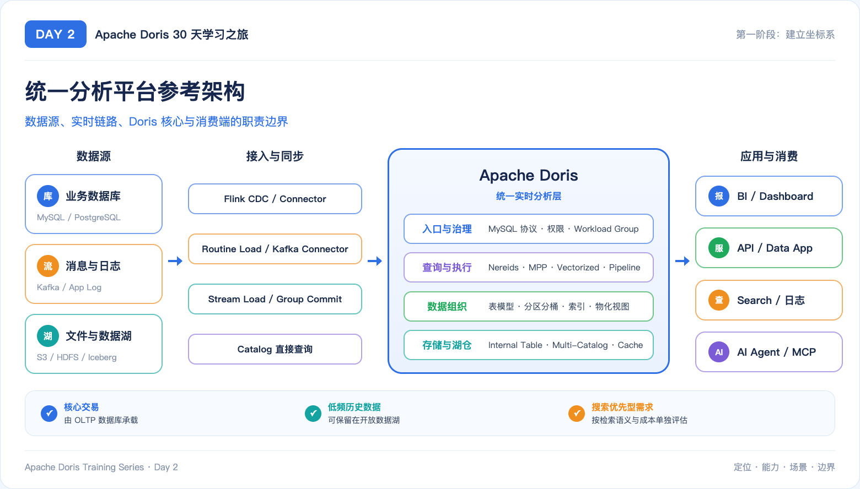Click the blue checkmark icon beside 核心交易
The image size is (860, 489).
[x=49, y=413]
